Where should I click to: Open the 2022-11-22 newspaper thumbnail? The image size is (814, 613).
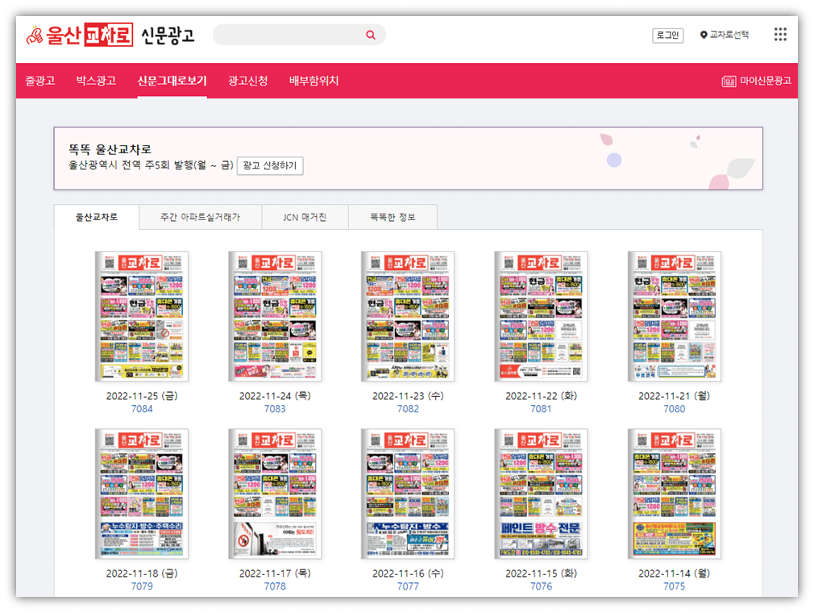point(541,316)
